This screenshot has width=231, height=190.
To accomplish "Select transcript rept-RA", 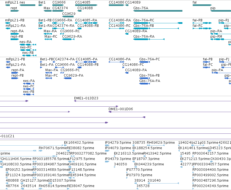I will click(17, 31).
